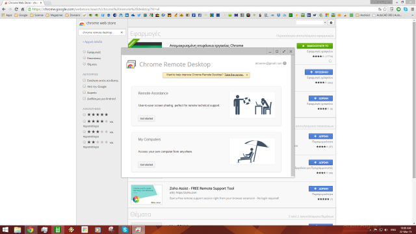Open the account dropdown arrow near the gear

tap(325, 23)
